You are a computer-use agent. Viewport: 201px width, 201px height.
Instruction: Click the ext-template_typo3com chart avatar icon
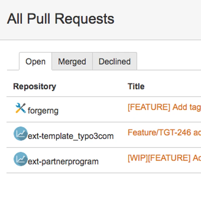[x=20, y=134]
